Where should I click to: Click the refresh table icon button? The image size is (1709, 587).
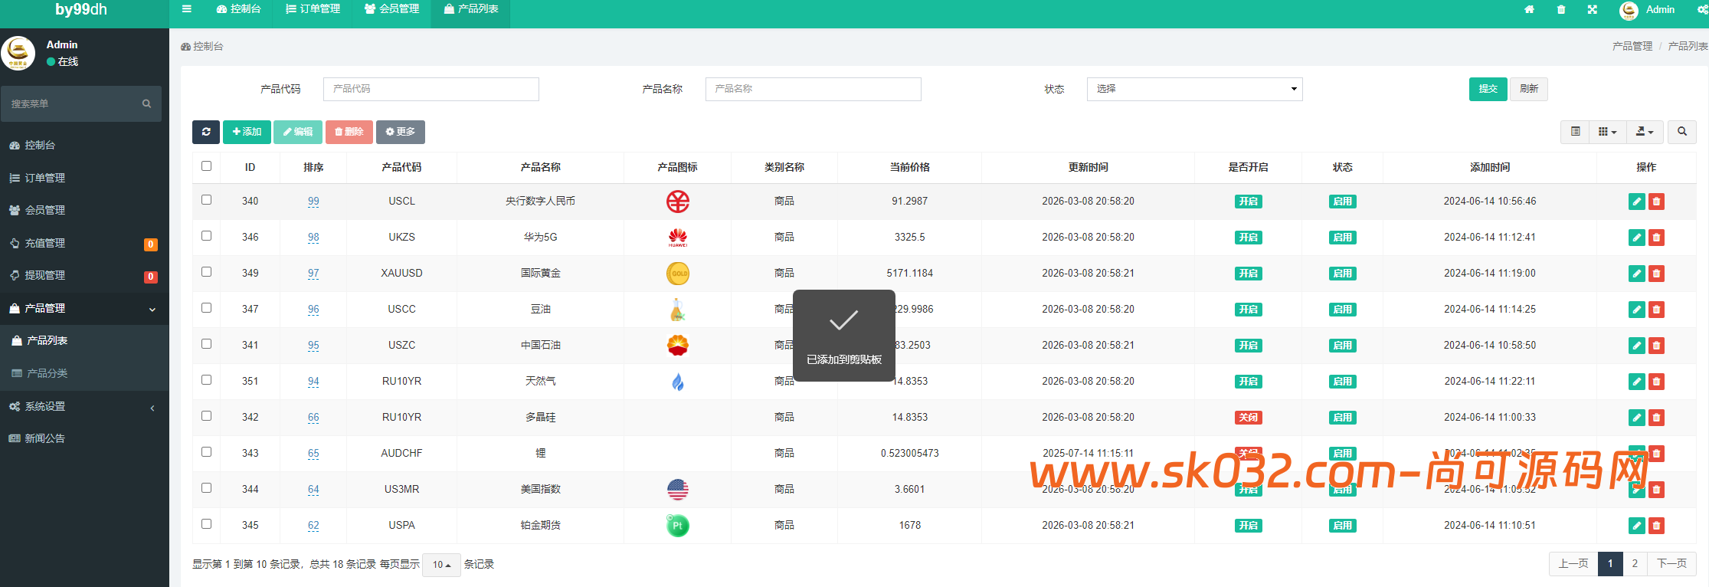[205, 132]
